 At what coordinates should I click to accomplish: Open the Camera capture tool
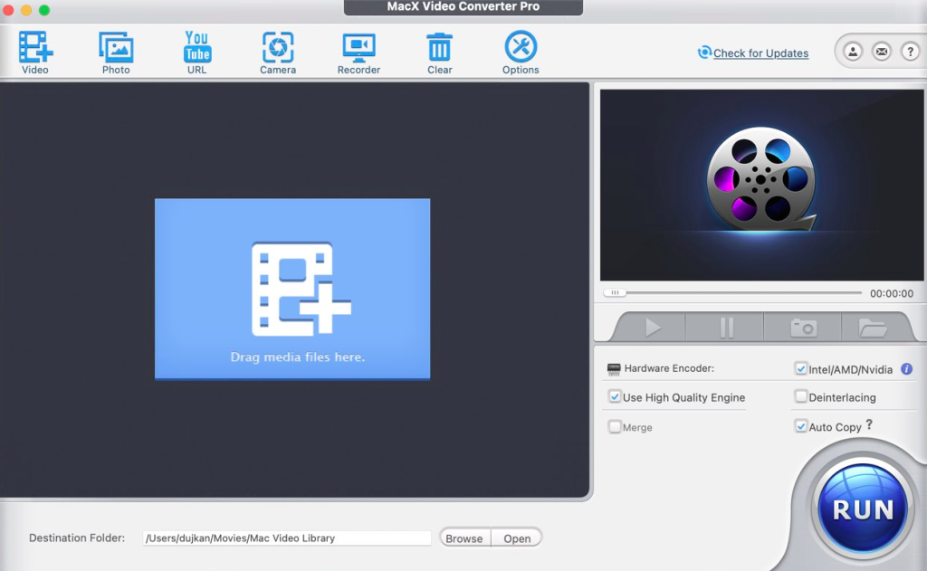point(277,43)
